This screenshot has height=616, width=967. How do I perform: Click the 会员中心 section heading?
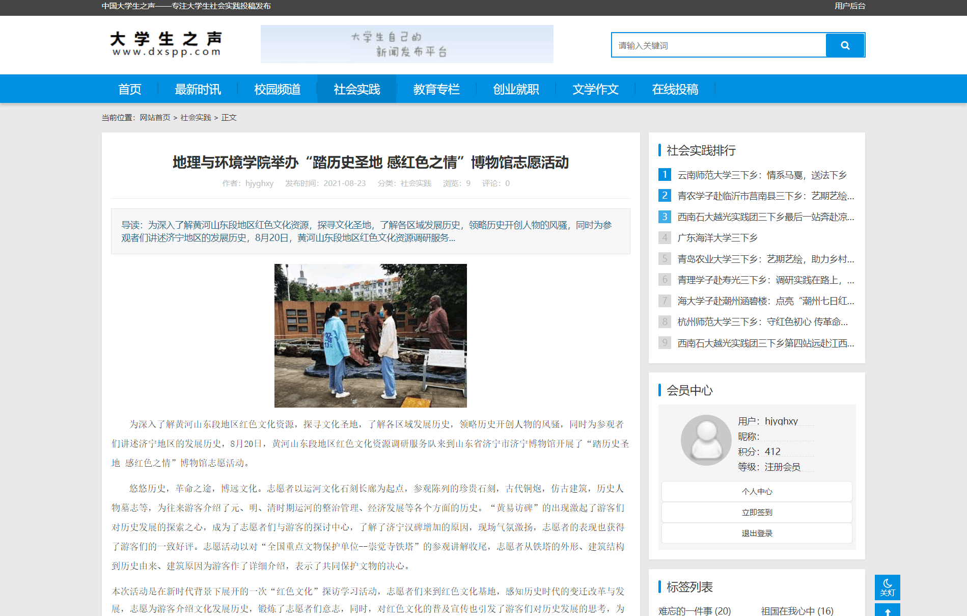(689, 390)
